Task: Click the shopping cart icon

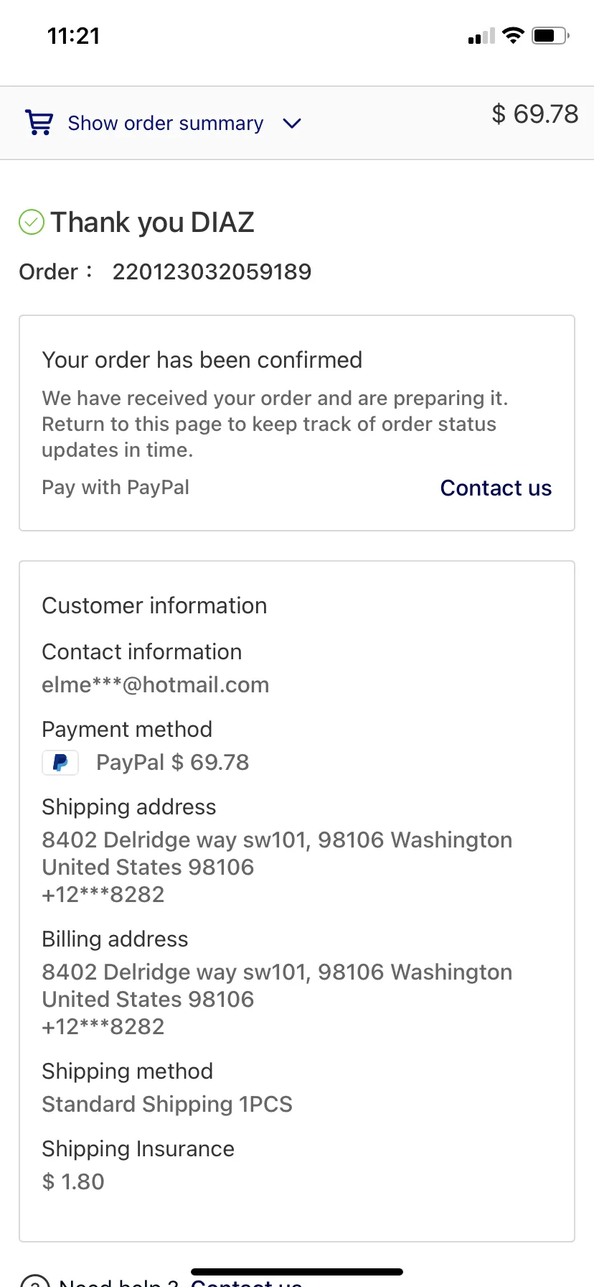Action: (39, 123)
